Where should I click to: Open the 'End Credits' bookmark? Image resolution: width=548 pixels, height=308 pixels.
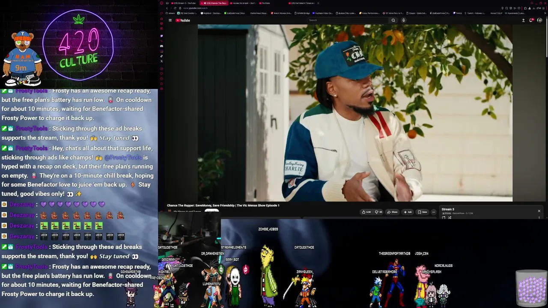point(187,13)
